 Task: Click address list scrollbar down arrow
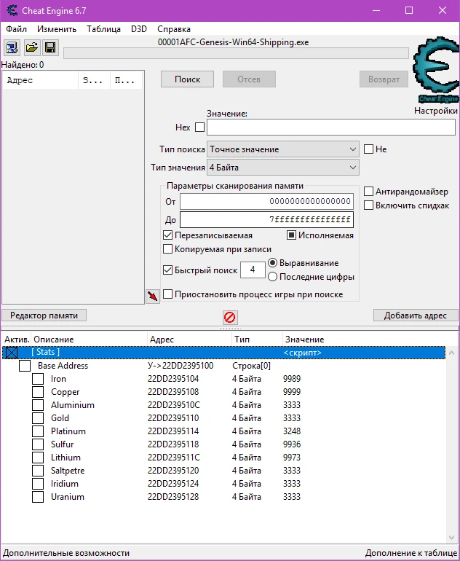(451, 538)
